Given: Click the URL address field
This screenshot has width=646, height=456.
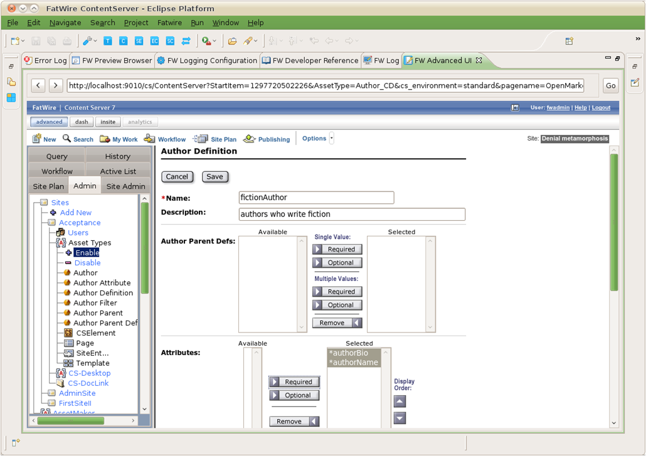Looking at the screenshot, I should tap(326, 86).
